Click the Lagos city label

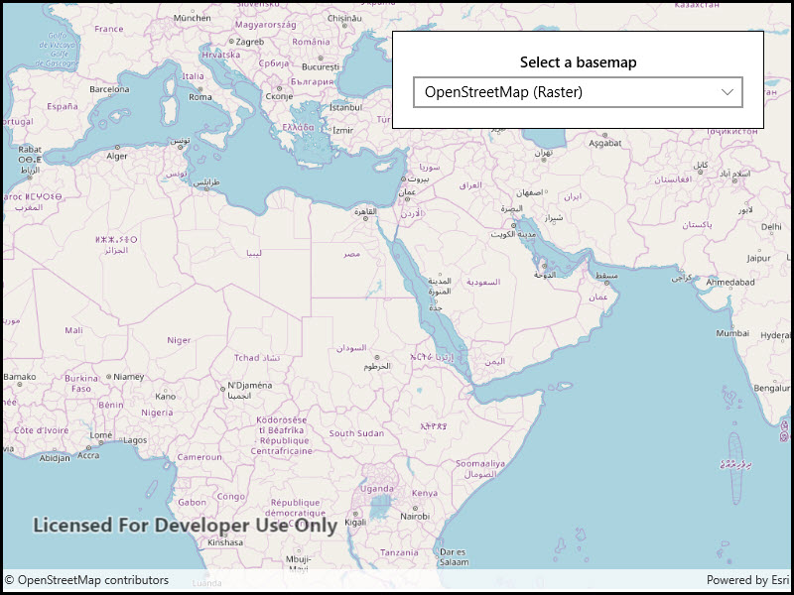point(135,440)
